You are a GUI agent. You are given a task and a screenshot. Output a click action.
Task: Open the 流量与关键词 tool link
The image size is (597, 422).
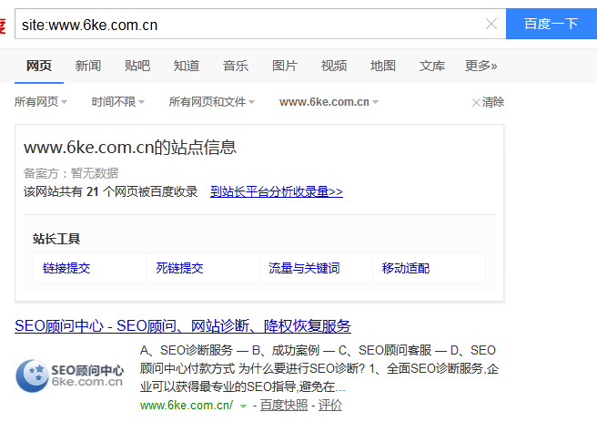pyautogui.click(x=304, y=268)
